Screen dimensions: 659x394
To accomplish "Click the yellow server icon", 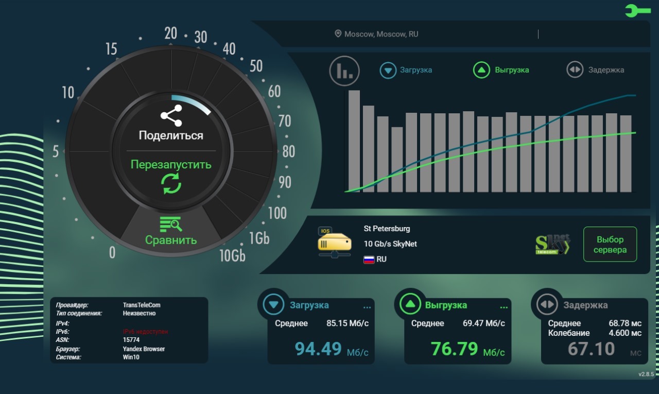I will tap(334, 242).
